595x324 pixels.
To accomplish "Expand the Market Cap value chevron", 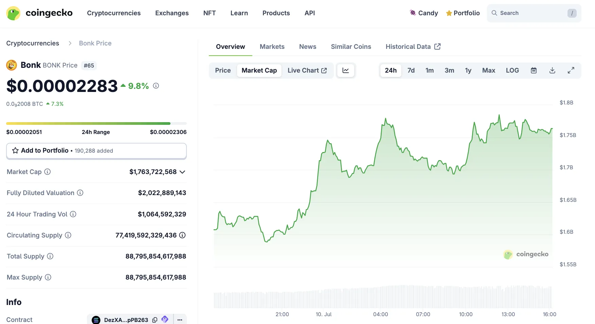I will point(182,172).
